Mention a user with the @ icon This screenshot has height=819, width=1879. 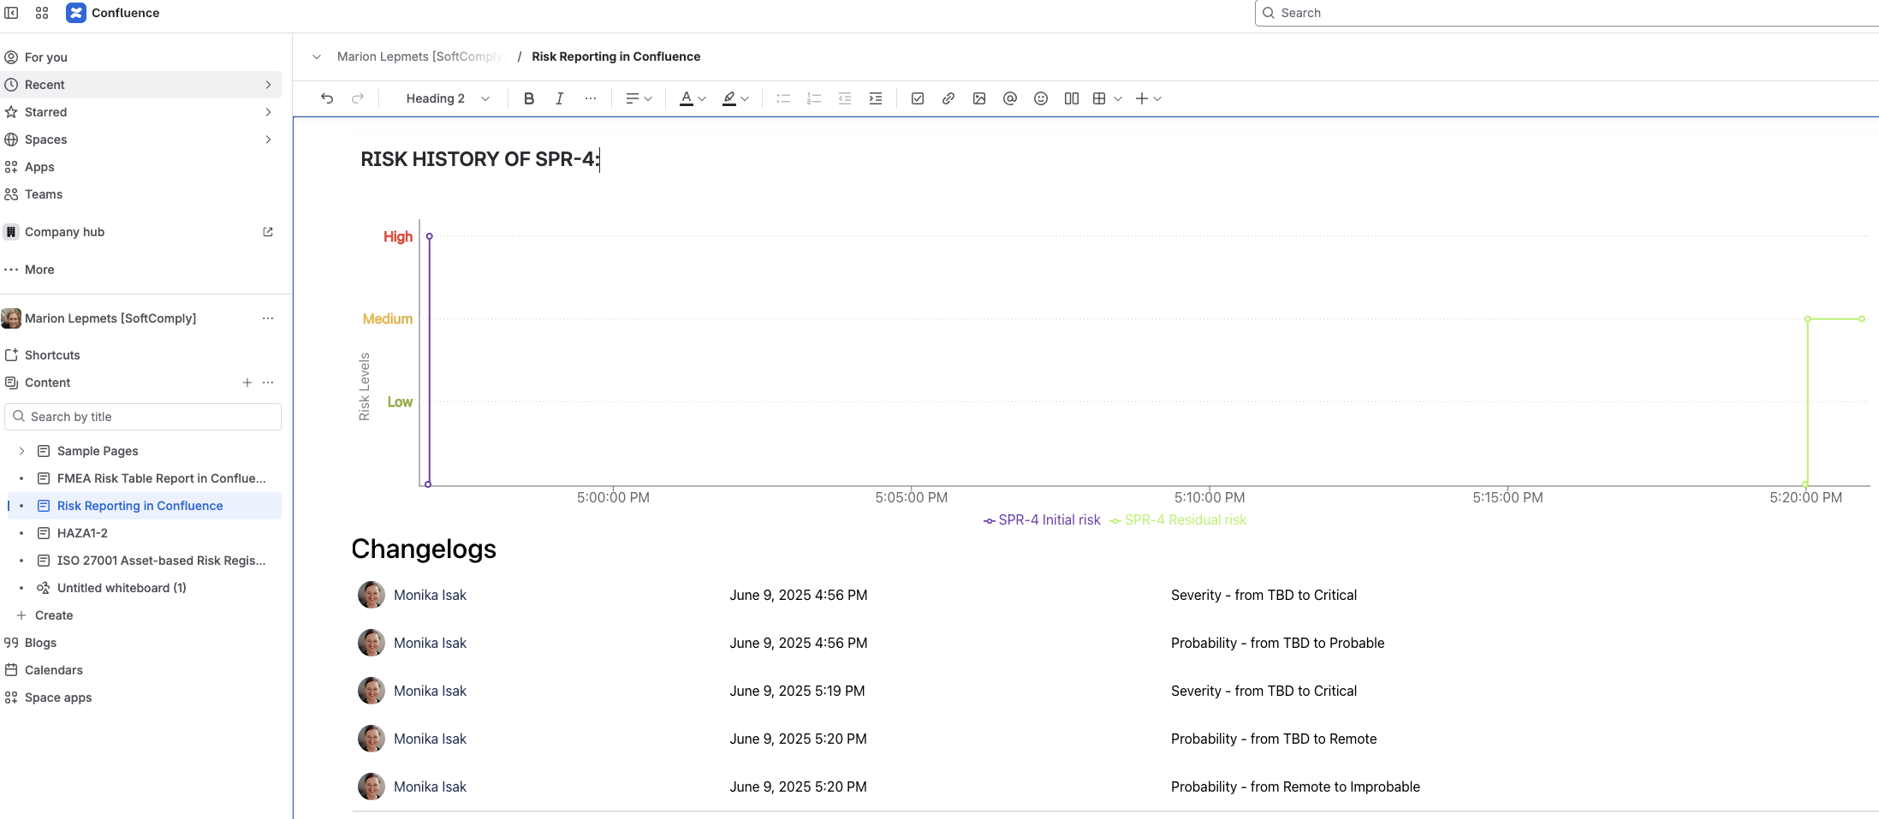(1010, 98)
